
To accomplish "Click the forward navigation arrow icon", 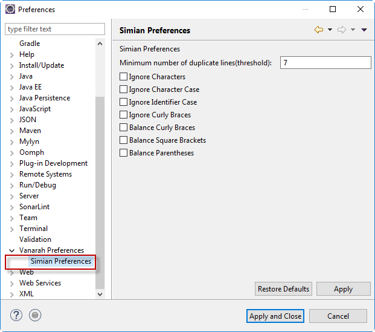I will [x=342, y=30].
